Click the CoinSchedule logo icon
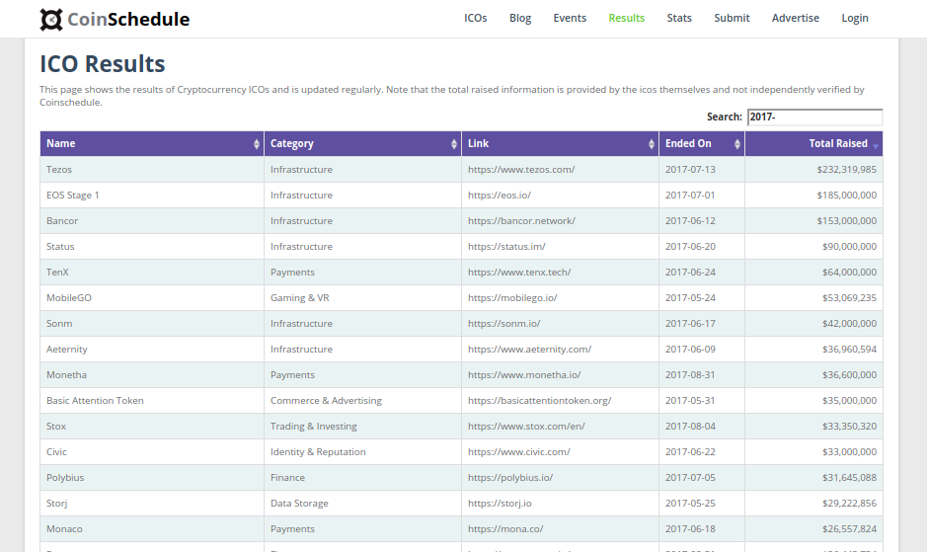The height and width of the screenshot is (552, 927). pyautogui.click(x=51, y=20)
